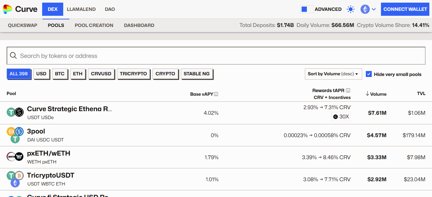Click USDe token icon in Ethena row
The height and width of the screenshot is (197, 432).
pos(19,112)
